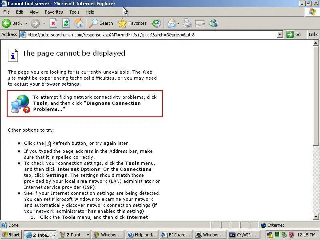The image size is (320, 240).
Task: Switch to Window taskbar button with shield icon
Action: (108, 235)
